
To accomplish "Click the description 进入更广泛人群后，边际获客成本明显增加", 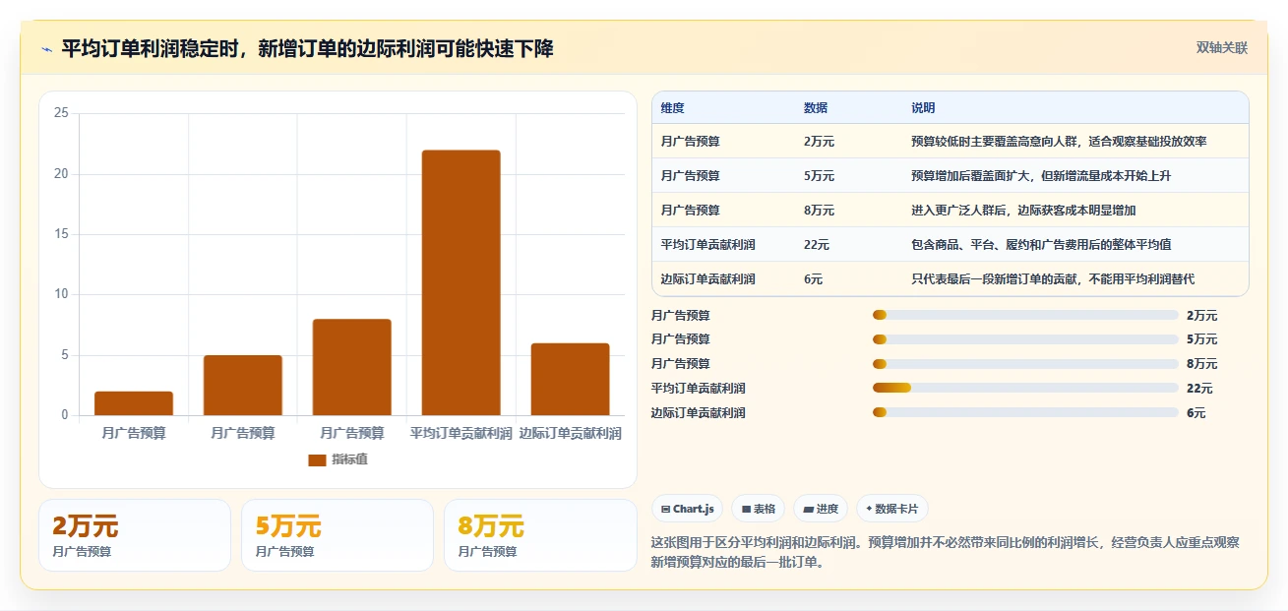I will pyautogui.click(x=1023, y=211).
